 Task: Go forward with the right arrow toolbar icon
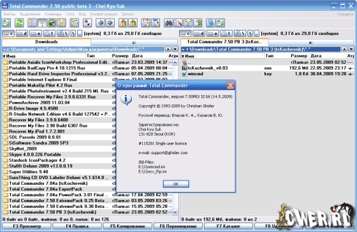pos(110,23)
